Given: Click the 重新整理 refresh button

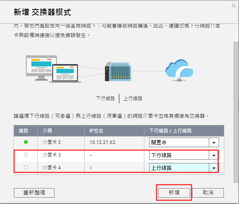Looking at the screenshot, I should pos(34,192).
